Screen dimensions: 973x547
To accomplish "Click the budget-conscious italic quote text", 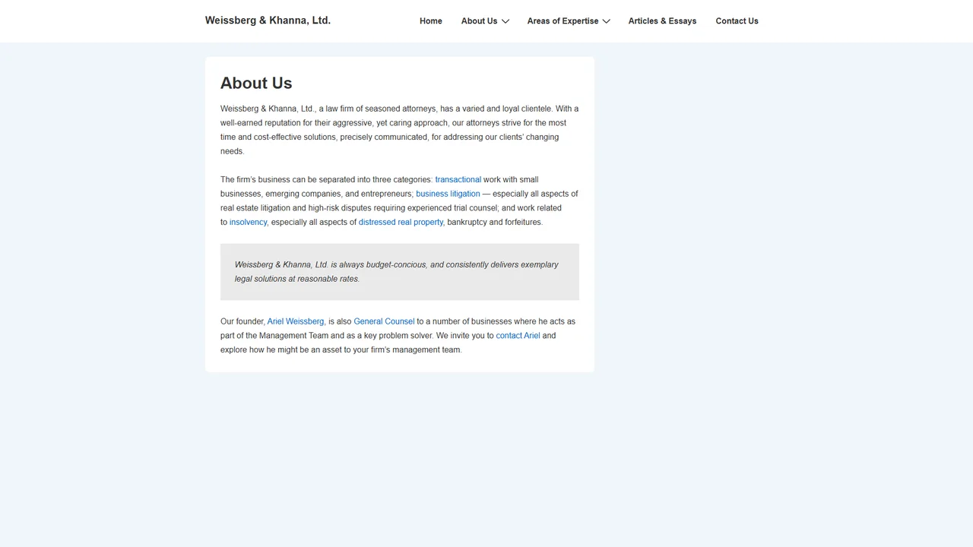I will 397,272.
